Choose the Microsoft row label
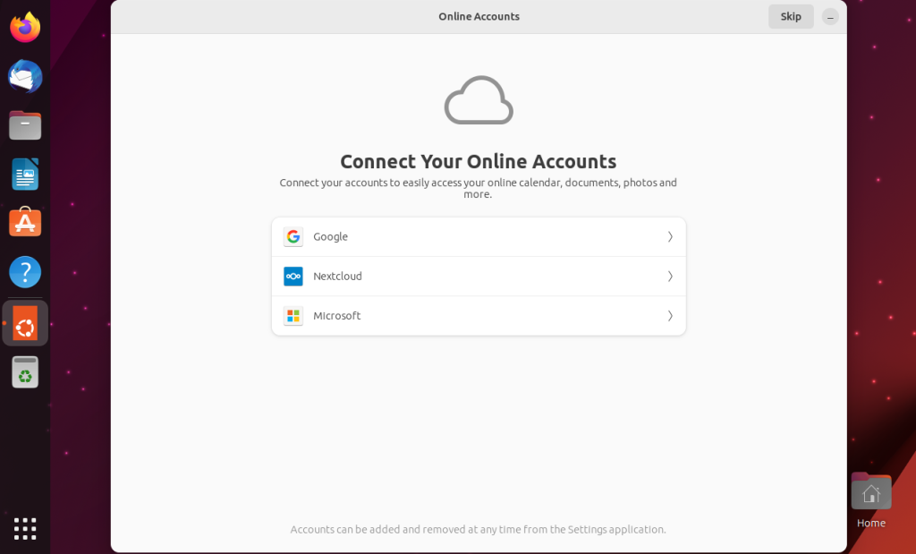Viewport: 916px width, 554px height. (337, 316)
